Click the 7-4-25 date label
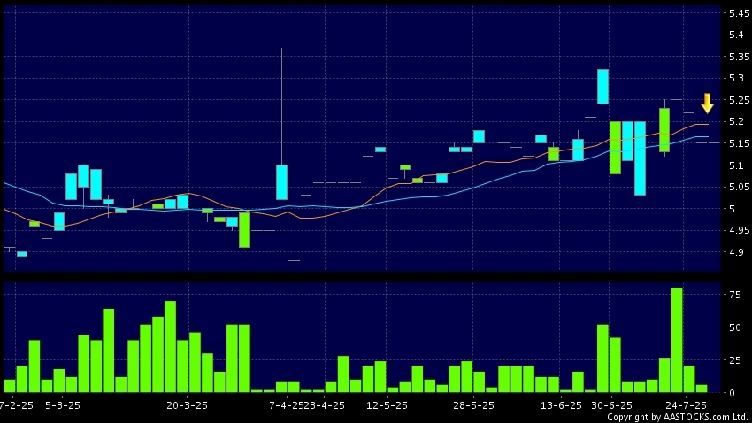This screenshot has height=423, width=752. [287, 405]
